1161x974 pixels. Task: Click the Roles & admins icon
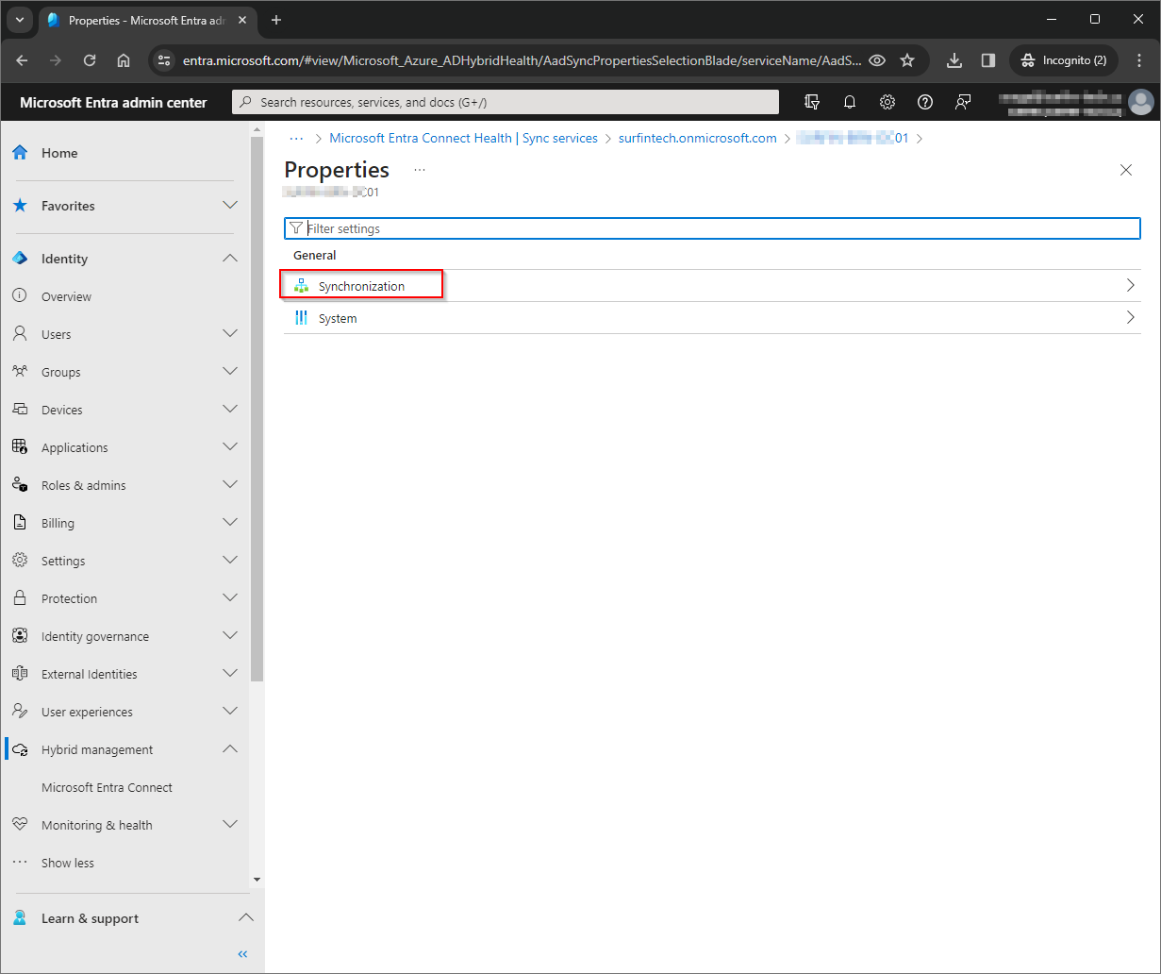tap(20, 485)
